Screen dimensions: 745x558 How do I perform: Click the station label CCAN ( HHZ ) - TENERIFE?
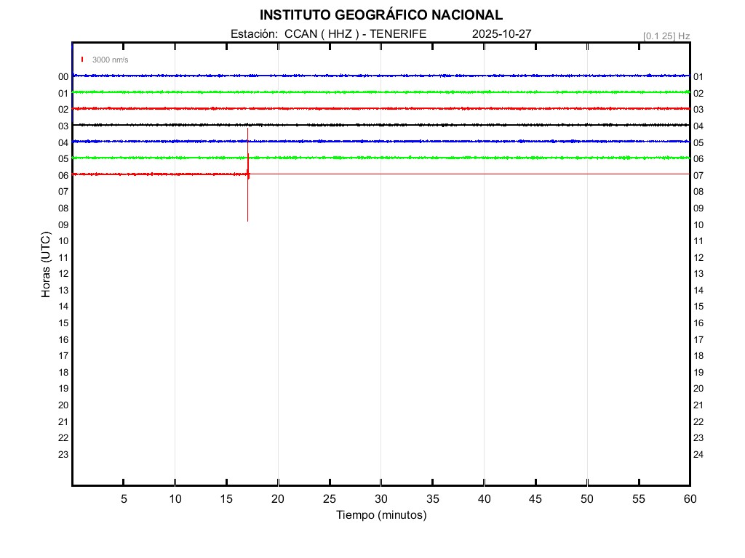tap(328, 33)
